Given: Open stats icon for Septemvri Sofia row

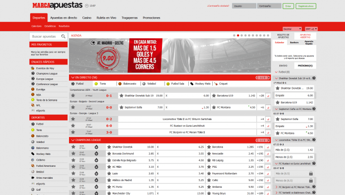Looking at the screenshot, I should click(268, 108).
